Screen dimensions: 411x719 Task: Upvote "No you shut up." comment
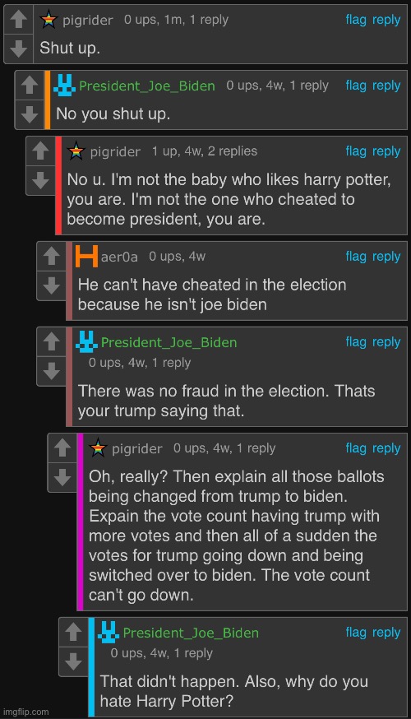point(30,85)
